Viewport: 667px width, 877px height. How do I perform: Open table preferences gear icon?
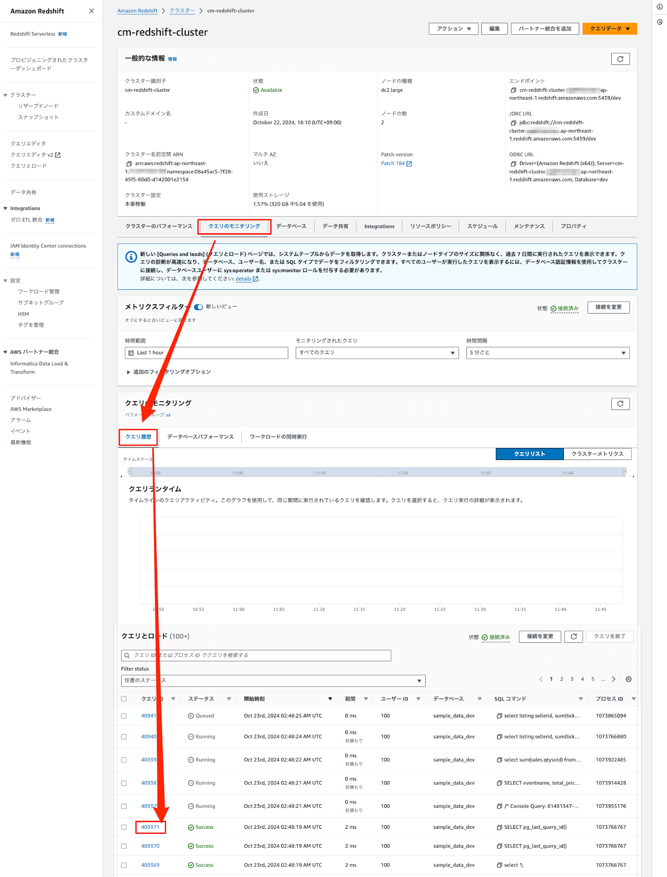628,679
